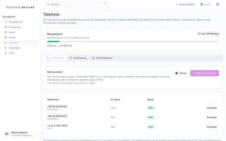This screenshot has width=226, height=141.
Task: Click '6 Nutzer × 120 Minuten' text
Action: pyautogui.click(x=60, y=45)
